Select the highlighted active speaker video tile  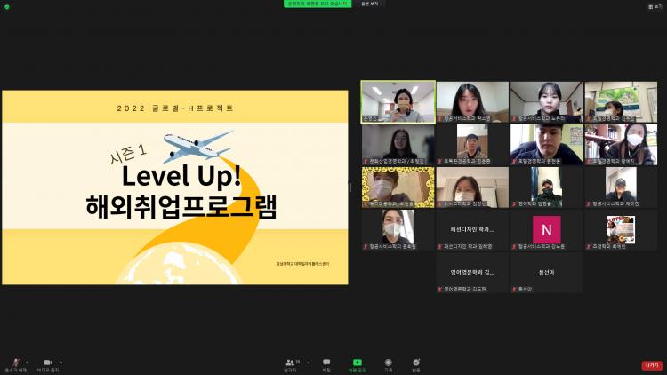point(398,100)
